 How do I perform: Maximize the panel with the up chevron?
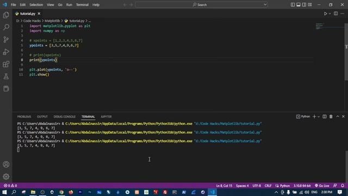tap(338, 117)
